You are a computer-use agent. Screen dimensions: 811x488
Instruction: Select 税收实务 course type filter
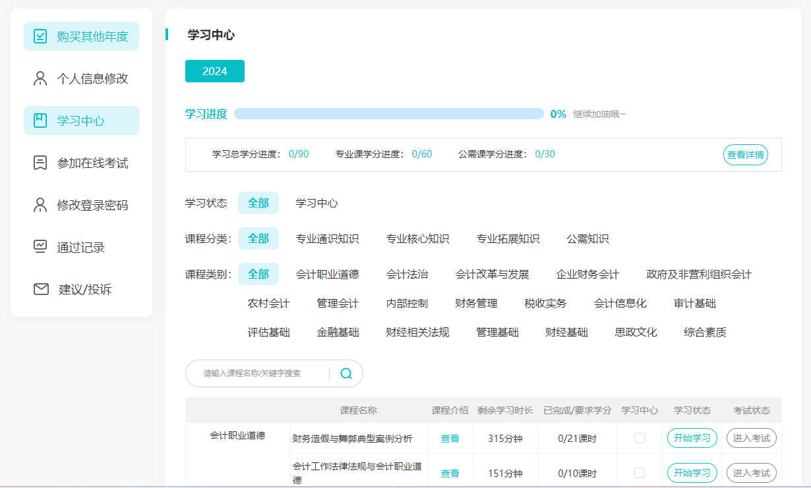(545, 304)
